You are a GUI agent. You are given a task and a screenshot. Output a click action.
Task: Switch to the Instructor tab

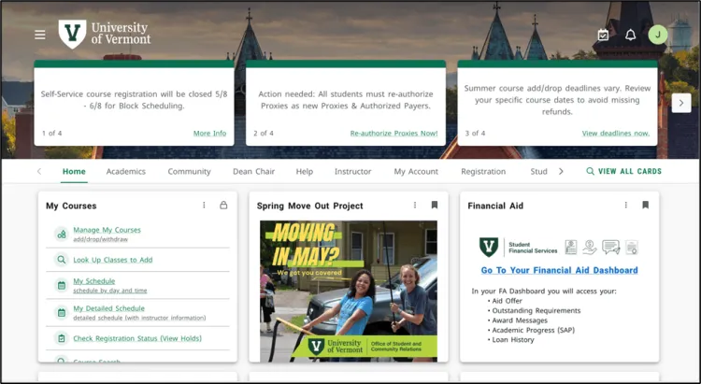pyautogui.click(x=352, y=171)
